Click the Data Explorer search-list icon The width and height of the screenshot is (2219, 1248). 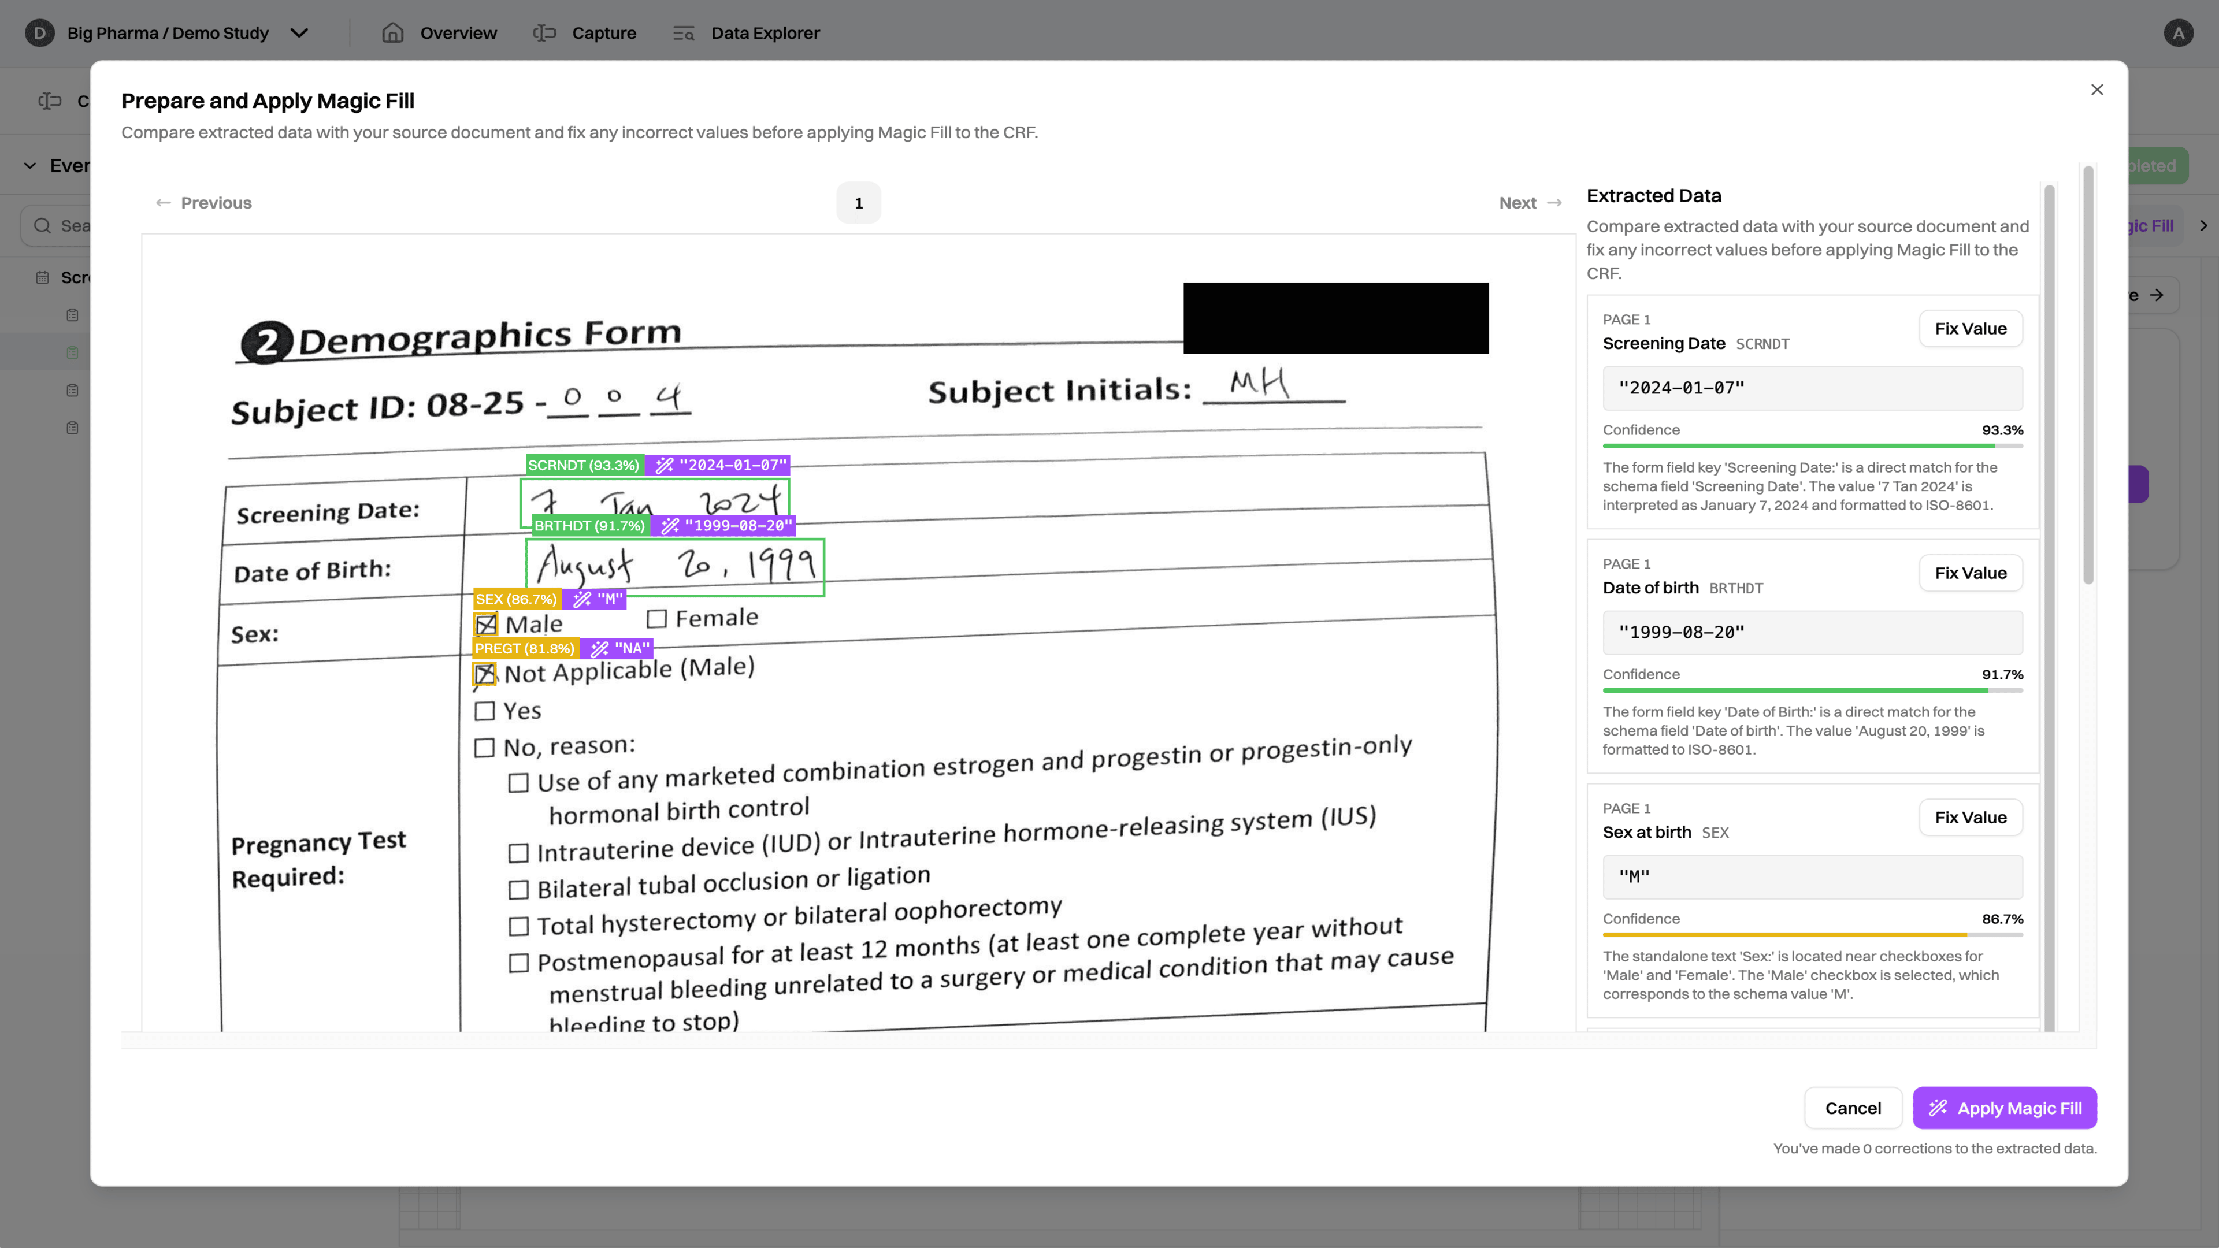tap(683, 33)
